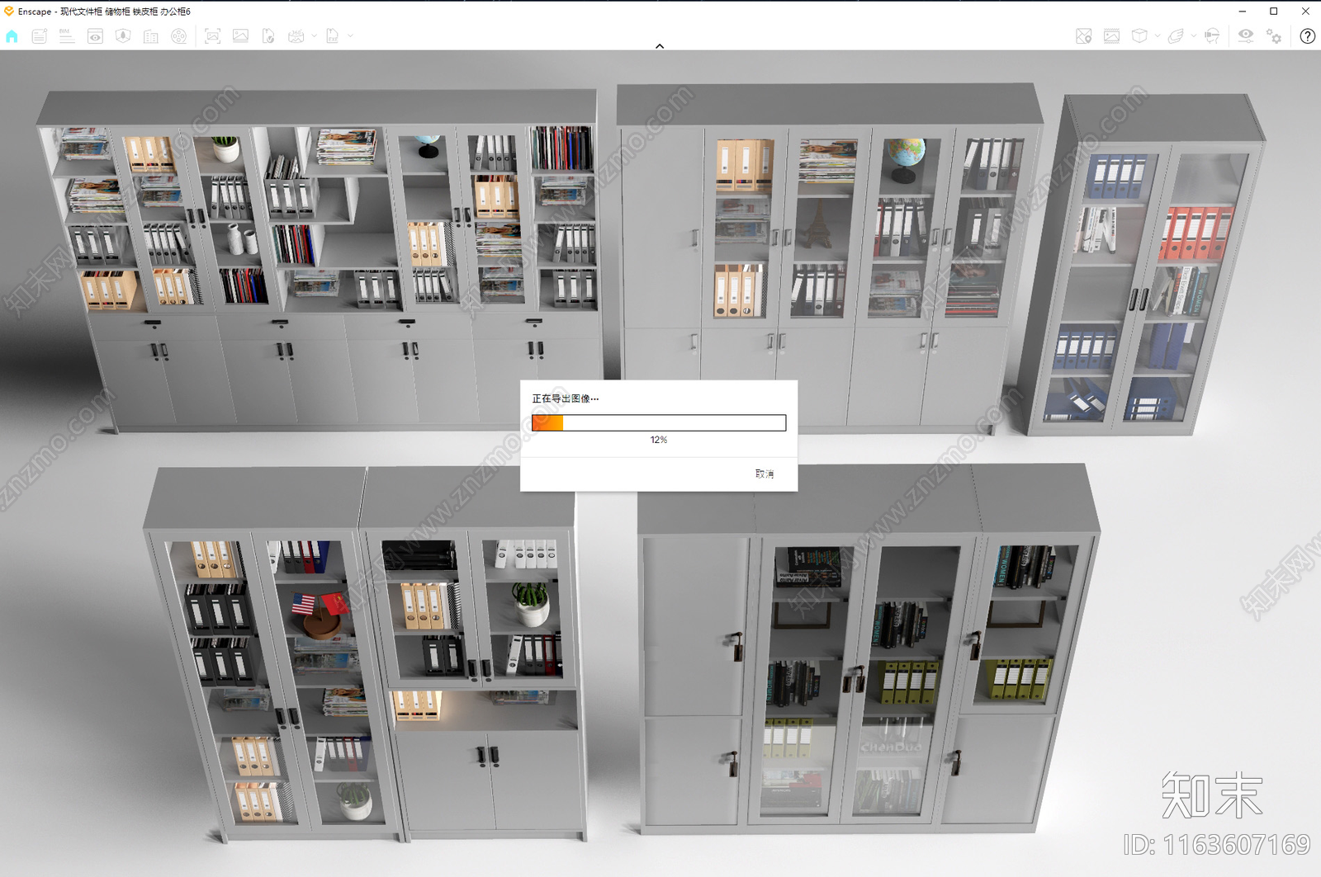Click the 12% progress label

click(x=659, y=440)
